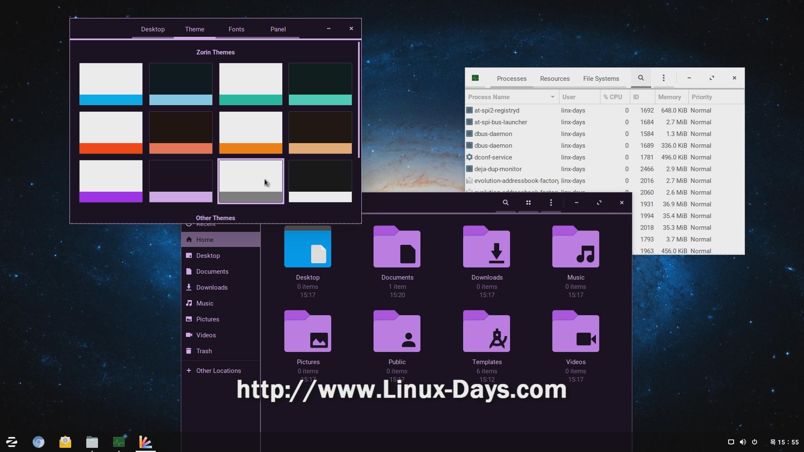
Task: Choose the light grey Zorin theme
Action: click(x=251, y=181)
